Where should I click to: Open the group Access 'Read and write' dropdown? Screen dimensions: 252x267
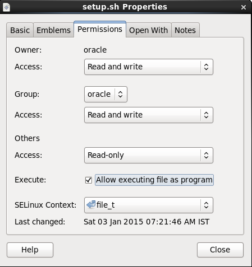tap(149, 115)
